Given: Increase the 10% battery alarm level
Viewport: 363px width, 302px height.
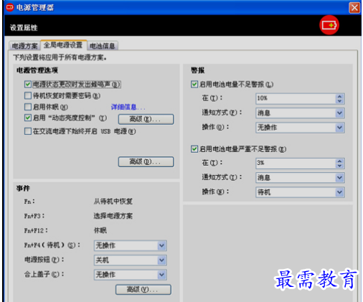Looking at the screenshot, I should 340,96.
